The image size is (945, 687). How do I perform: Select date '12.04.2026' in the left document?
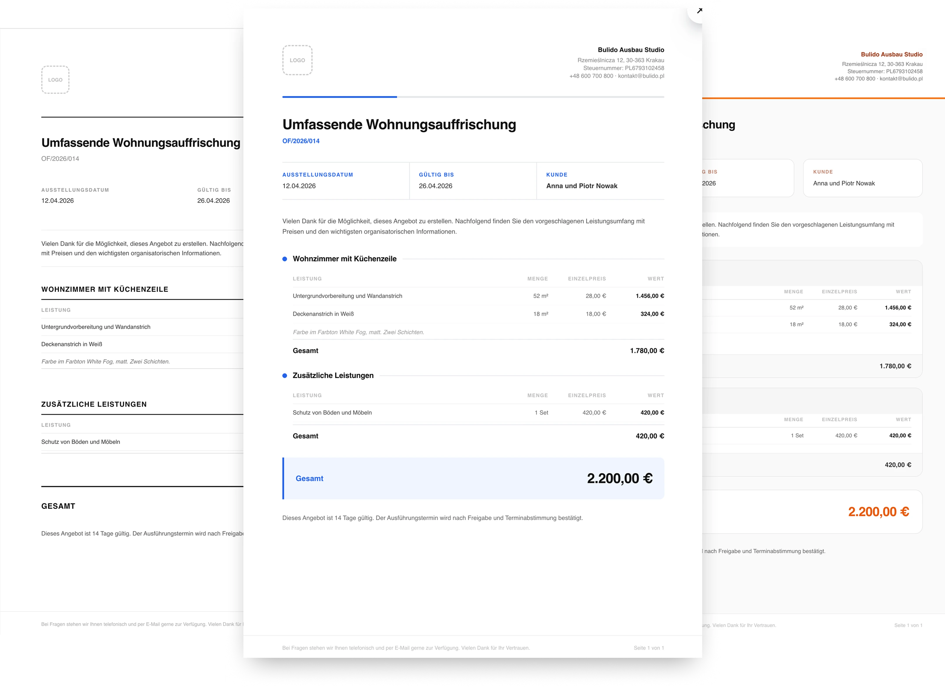(57, 200)
